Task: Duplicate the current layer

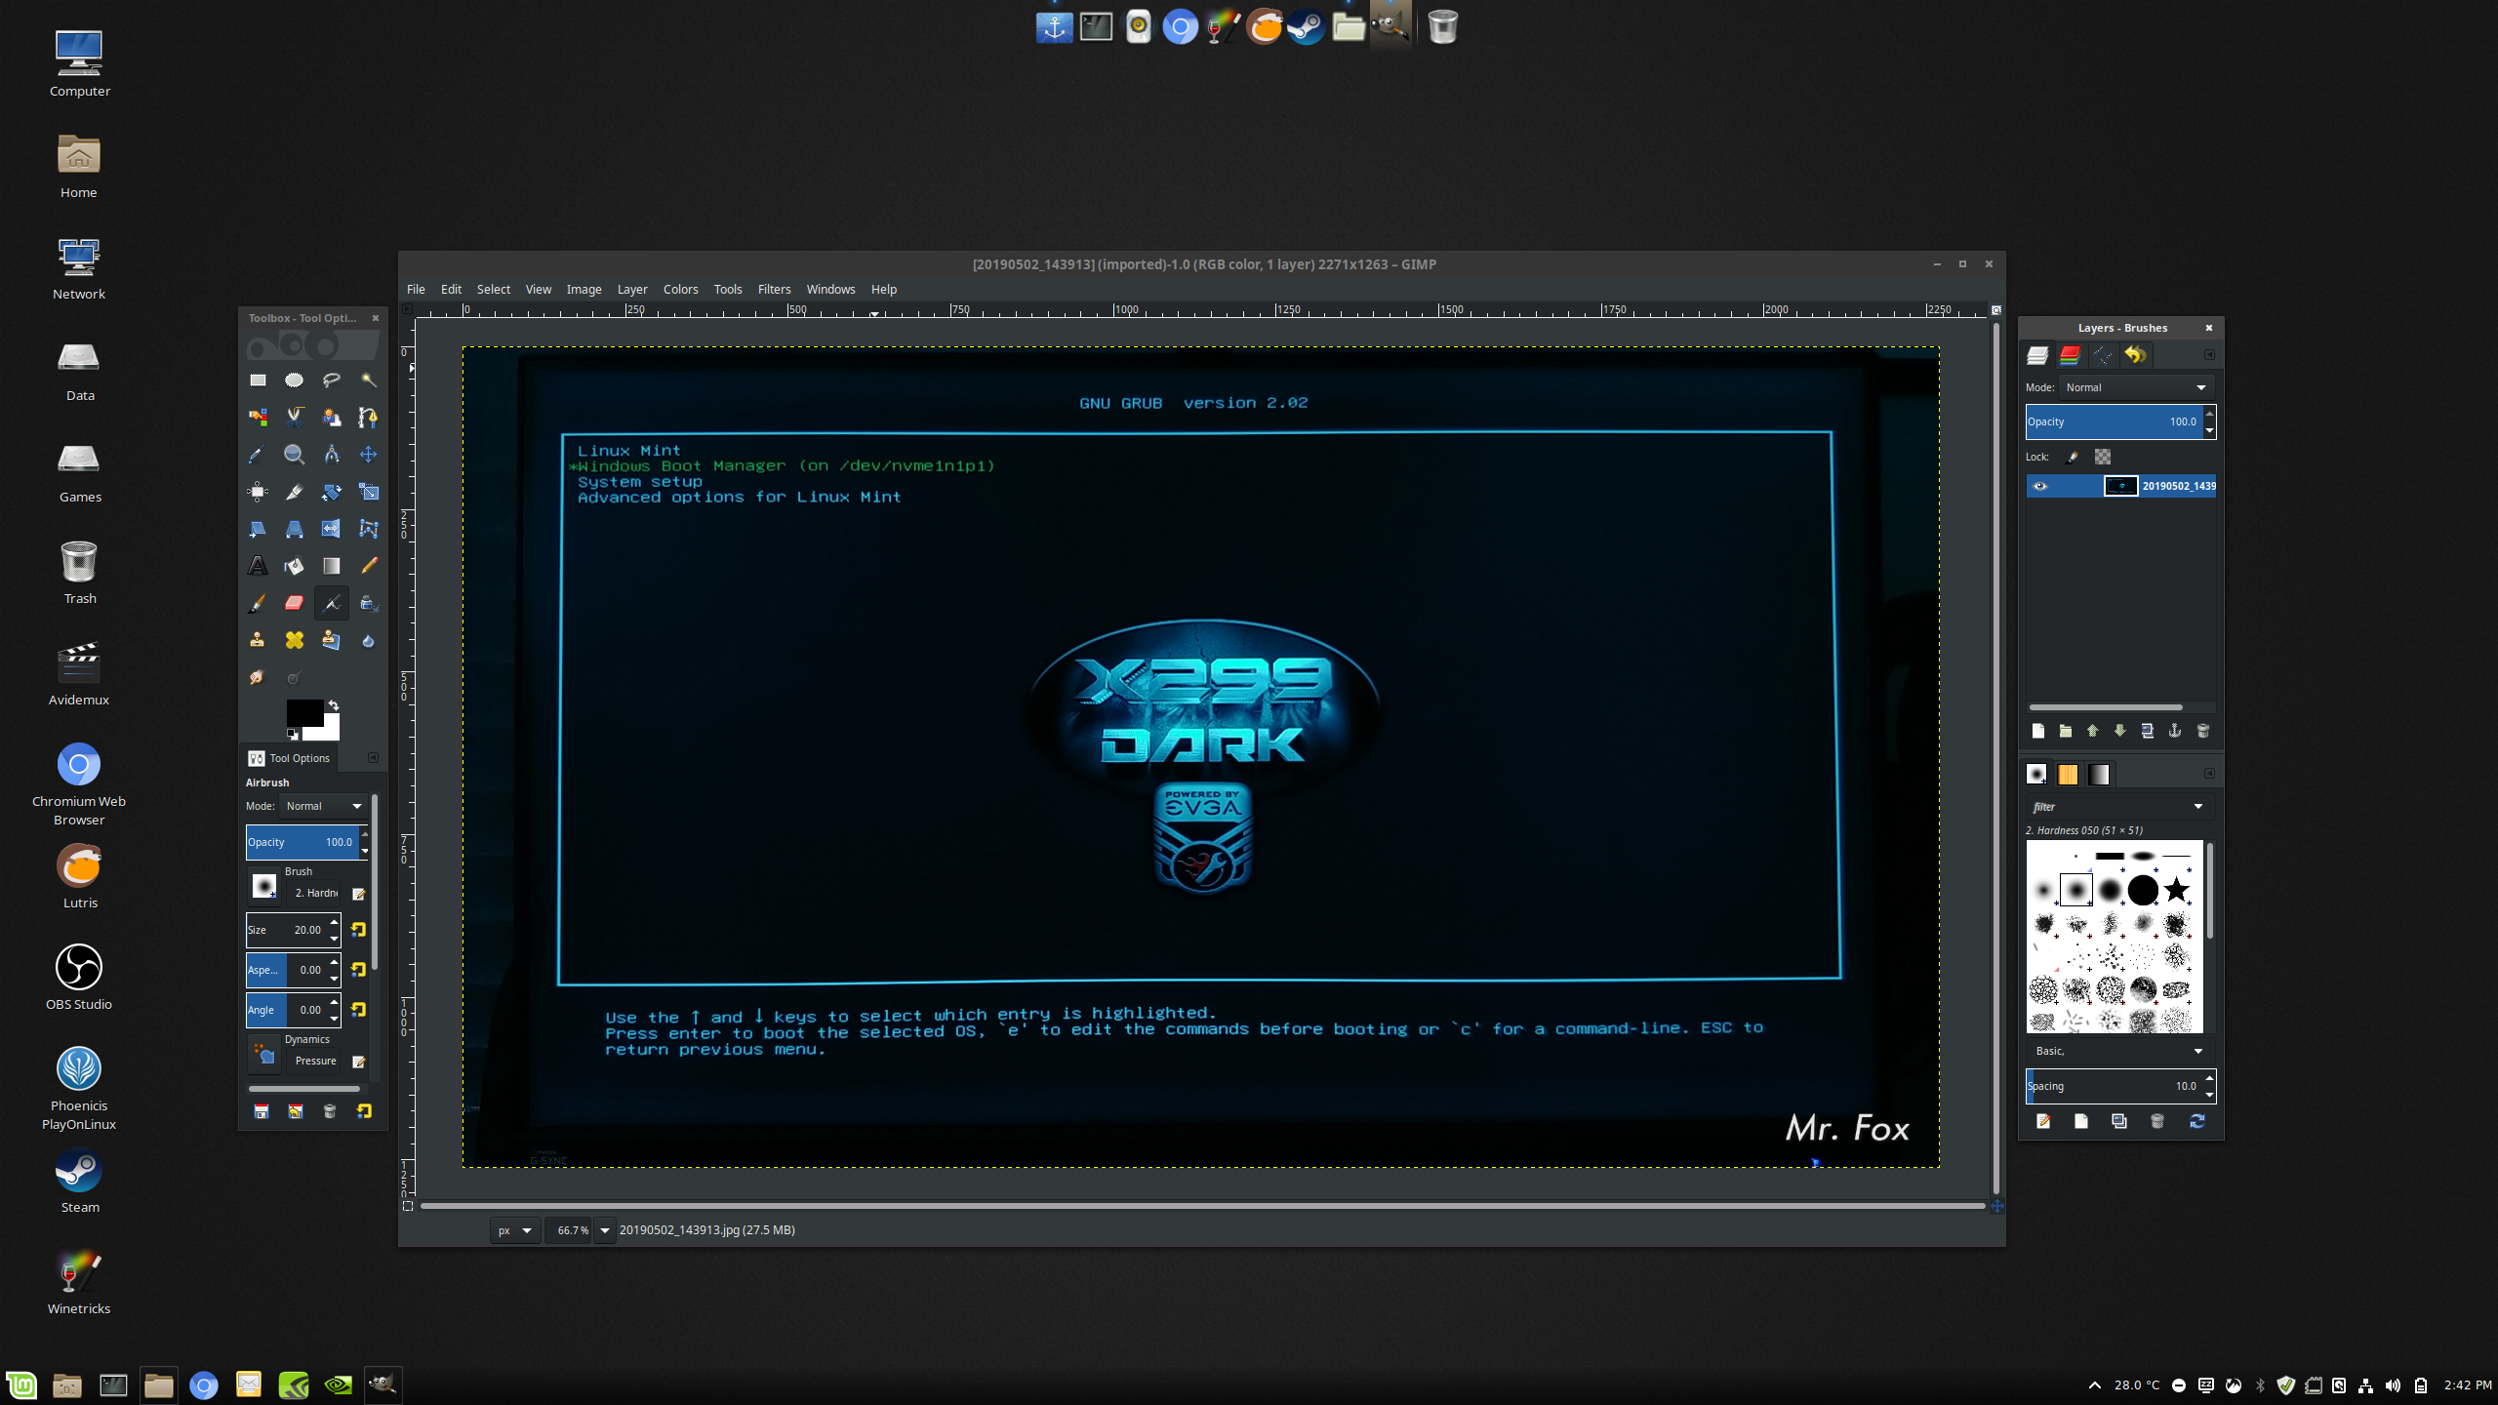Action: coord(2147,731)
